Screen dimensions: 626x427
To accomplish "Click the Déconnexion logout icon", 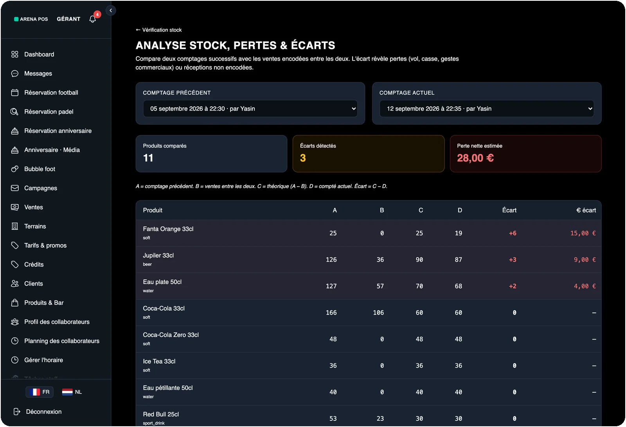I will pyautogui.click(x=17, y=412).
